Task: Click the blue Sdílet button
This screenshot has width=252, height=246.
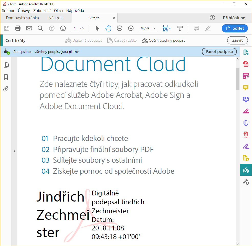Action: [235, 28]
